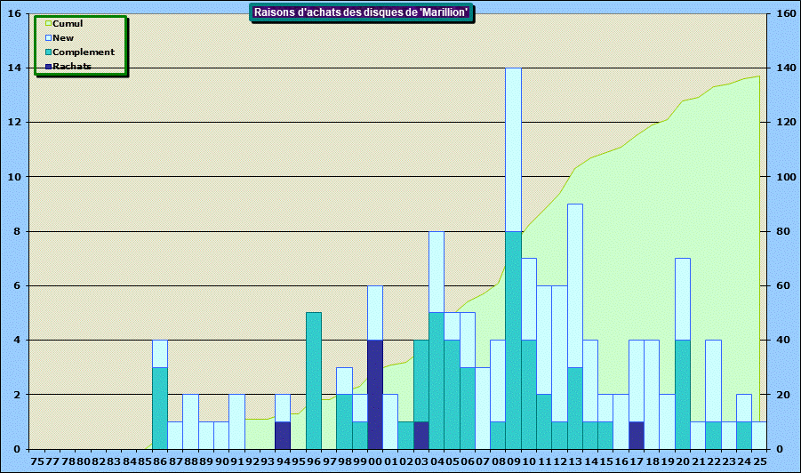801x473 pixels.
Task: Click the chart title about Marillion
Action: 361,12
